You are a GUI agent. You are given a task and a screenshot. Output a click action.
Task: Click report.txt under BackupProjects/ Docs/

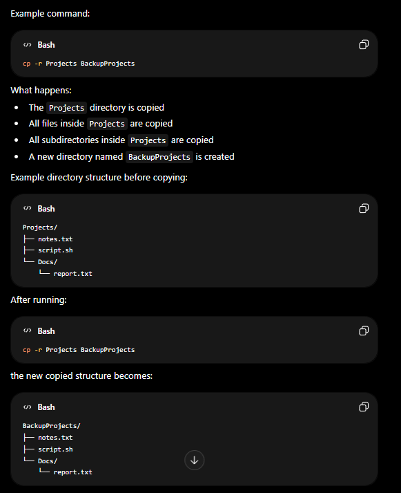pyautogui.click(x=72, y=472)
